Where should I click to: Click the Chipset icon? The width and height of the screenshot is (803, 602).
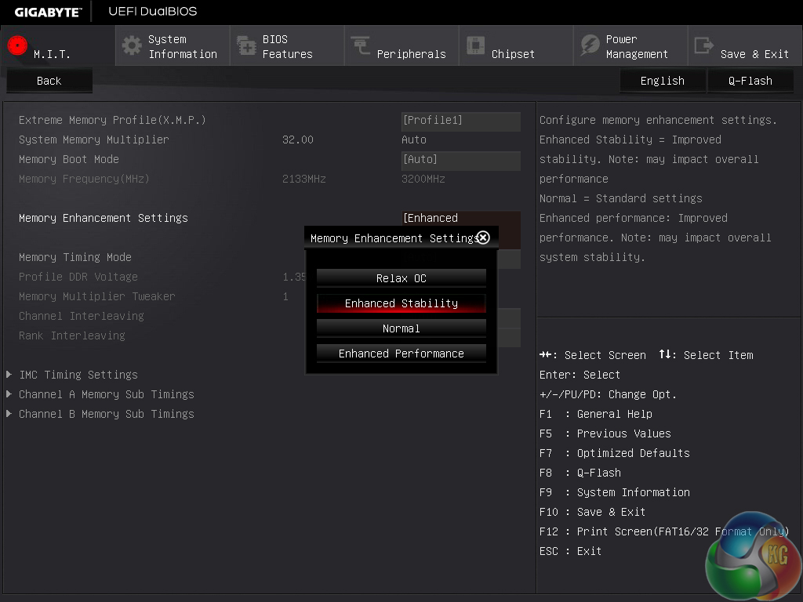pyautogui.click(x=475, y=45)
